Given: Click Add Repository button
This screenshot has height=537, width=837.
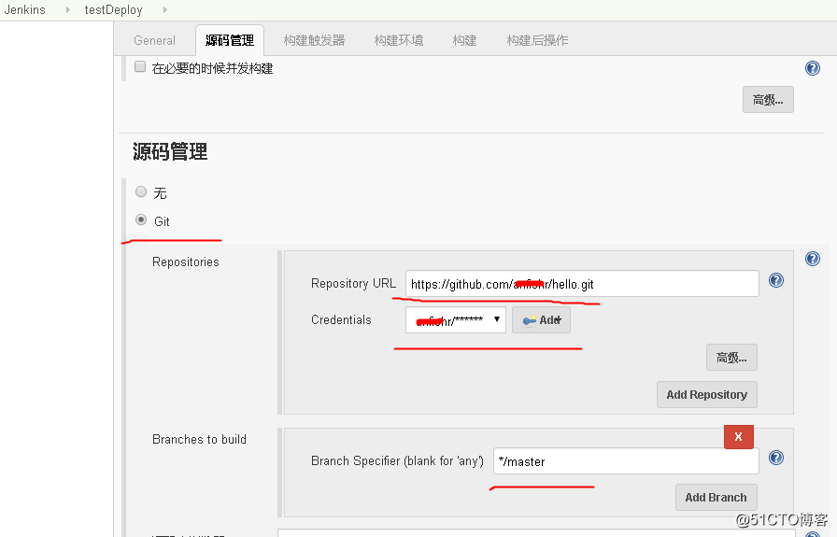Looking at the screenshot, I should point(707,394).
